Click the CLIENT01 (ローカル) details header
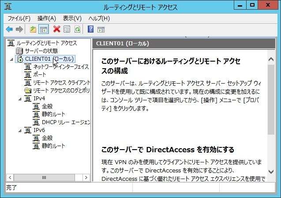The width and height of the screenshot is (281, 198). click(x=184, y=44)
